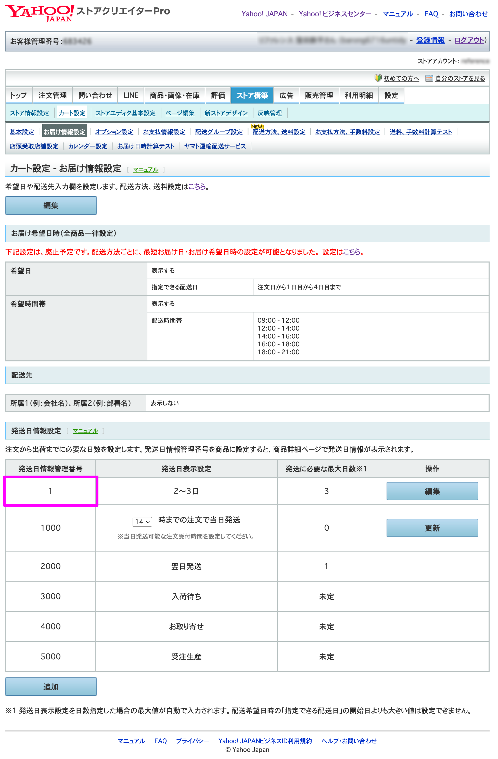498x759 pixels.
Task: Open footer マニュアル link
Action: (131, 741)
